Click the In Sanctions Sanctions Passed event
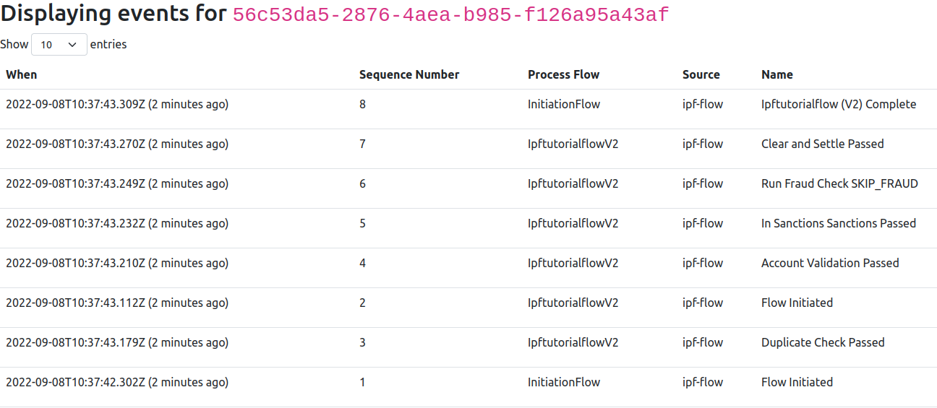Image resolution: width=937 pixels, height=408 pixels. (838, 223)
